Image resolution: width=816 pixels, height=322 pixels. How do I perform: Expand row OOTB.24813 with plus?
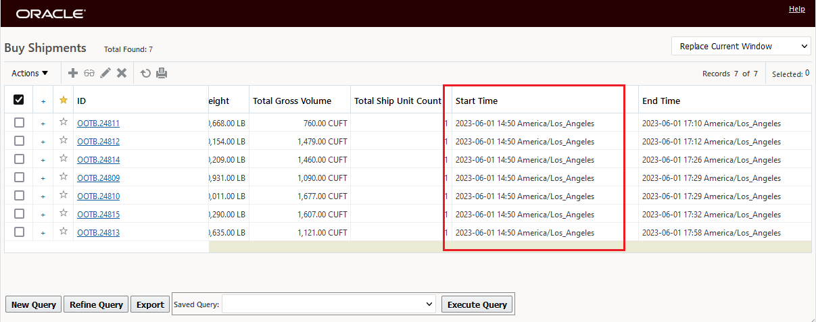tap(43, 233)
